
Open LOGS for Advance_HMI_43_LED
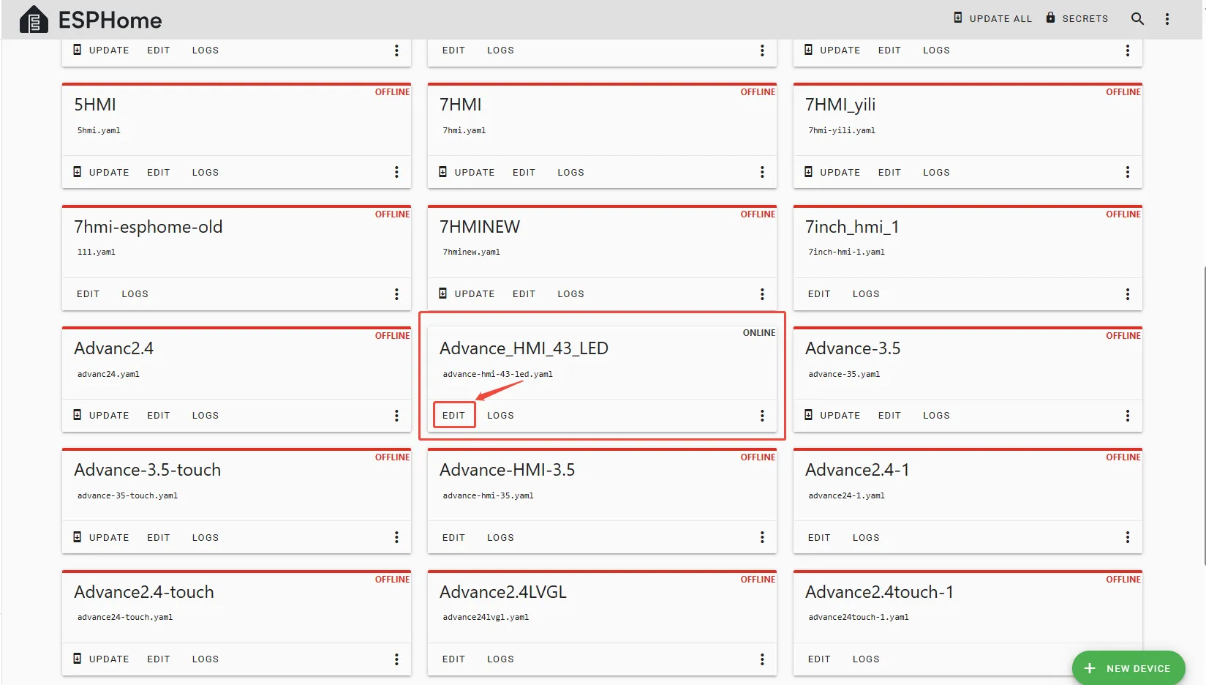[500, 416]
